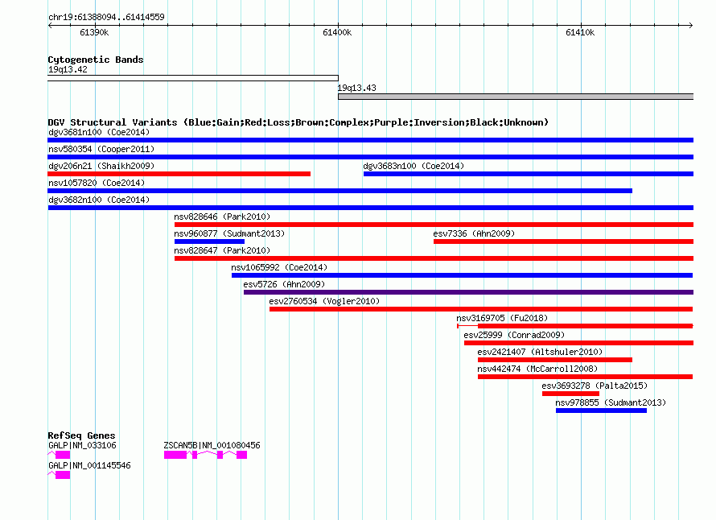The image size is (716, 520).
Task: Click the RefSeq Genes track title
Action: (81, 436)
